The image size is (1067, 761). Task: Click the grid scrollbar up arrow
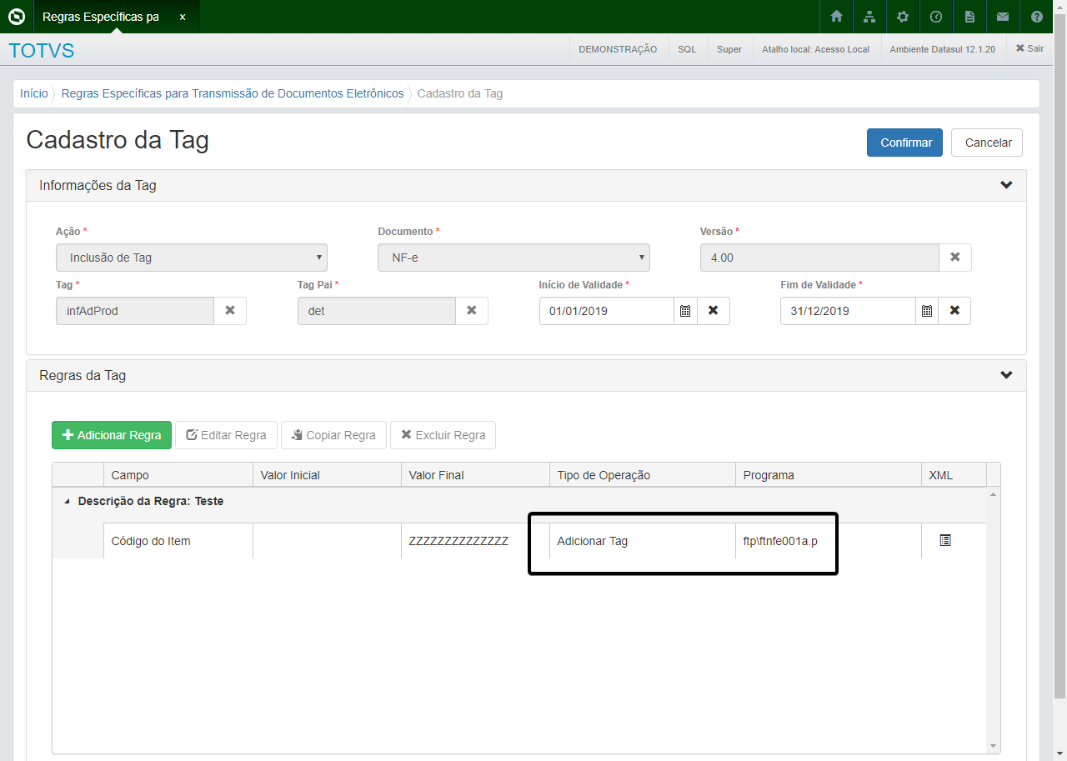pos(993,494)
